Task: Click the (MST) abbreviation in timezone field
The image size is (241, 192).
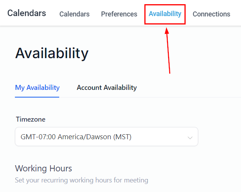Action: click(x=122, y=137)
